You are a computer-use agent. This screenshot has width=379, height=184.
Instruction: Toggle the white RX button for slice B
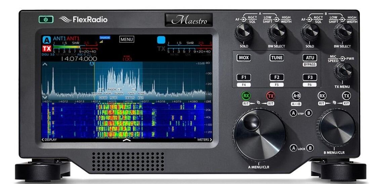pos(322,96)
